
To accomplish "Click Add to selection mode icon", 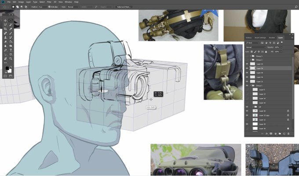I will click(17, 7).
